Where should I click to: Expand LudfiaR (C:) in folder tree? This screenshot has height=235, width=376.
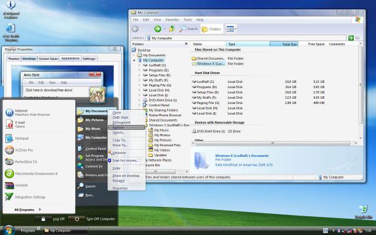(x=139, y=65)
